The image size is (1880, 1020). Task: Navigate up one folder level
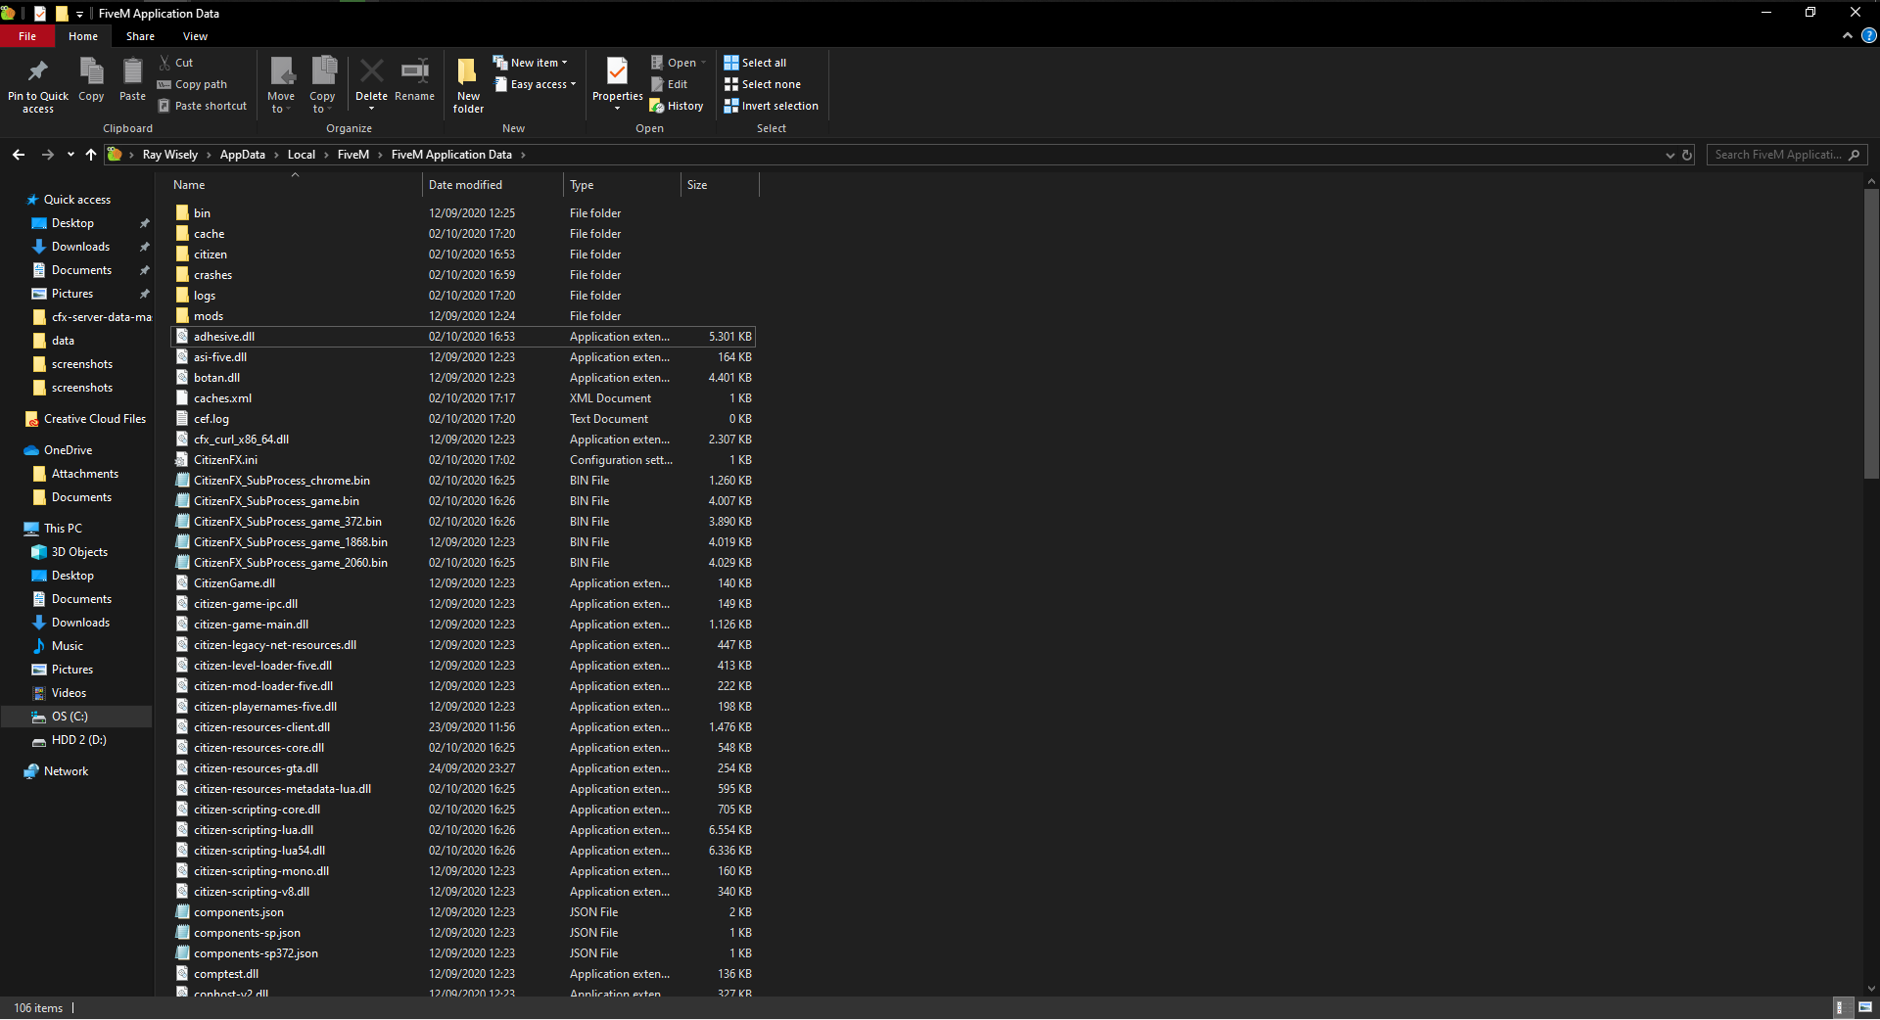(91, 155)
